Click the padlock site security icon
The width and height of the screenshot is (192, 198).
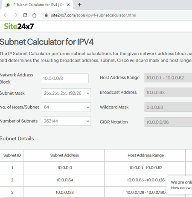click(x=46, y=15)
